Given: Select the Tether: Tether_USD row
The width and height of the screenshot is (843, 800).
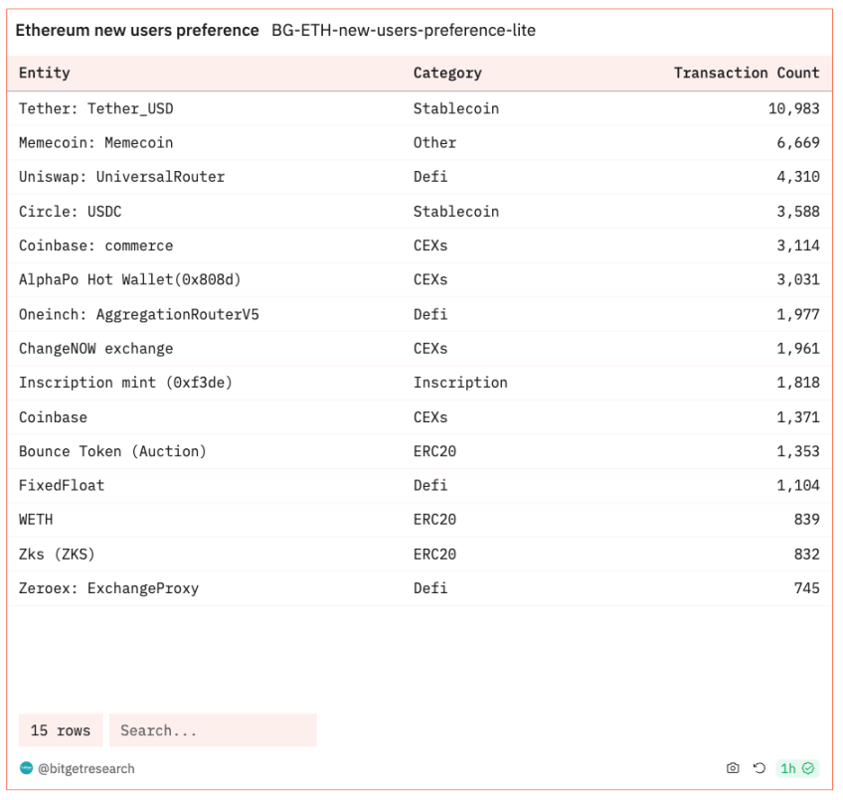Looking at the screenshot, I should (x=420, y=108).
